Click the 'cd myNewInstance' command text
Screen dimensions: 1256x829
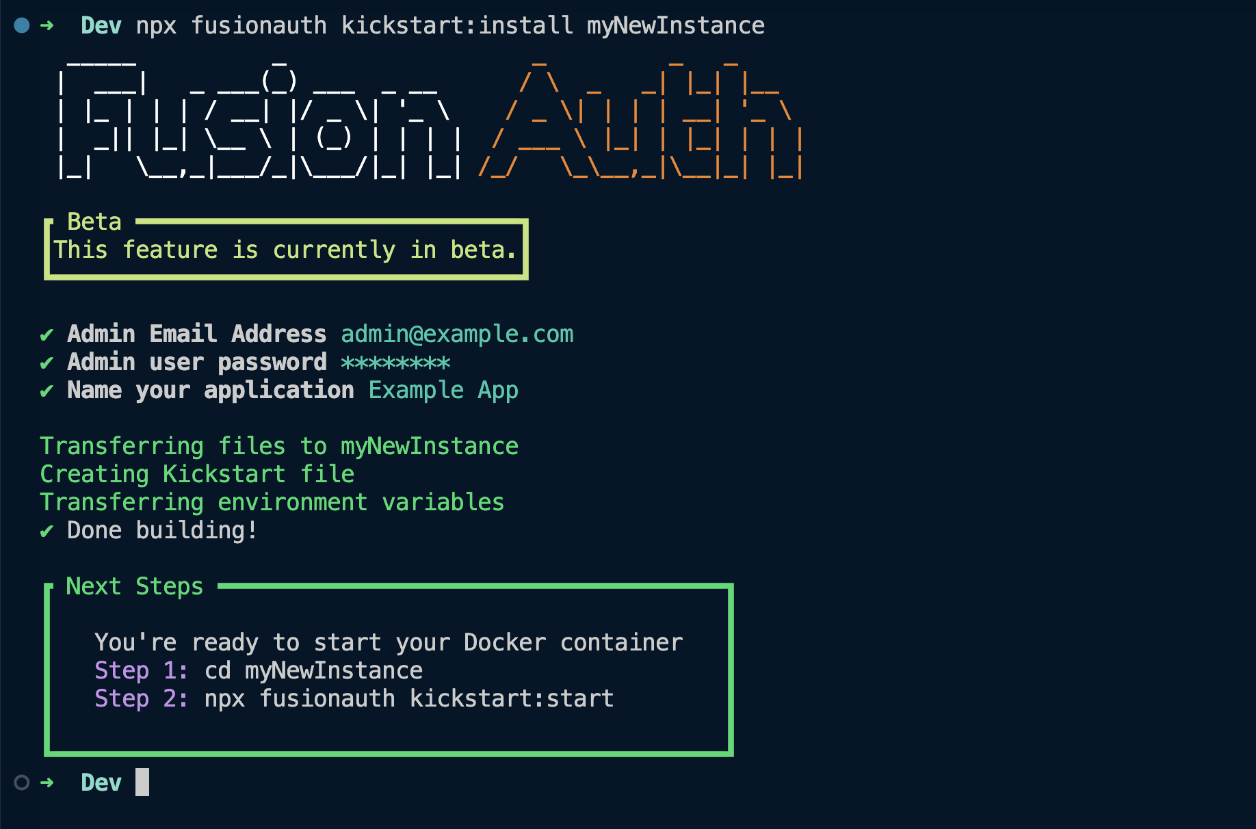pyautogui.click(x=313, y=670)
